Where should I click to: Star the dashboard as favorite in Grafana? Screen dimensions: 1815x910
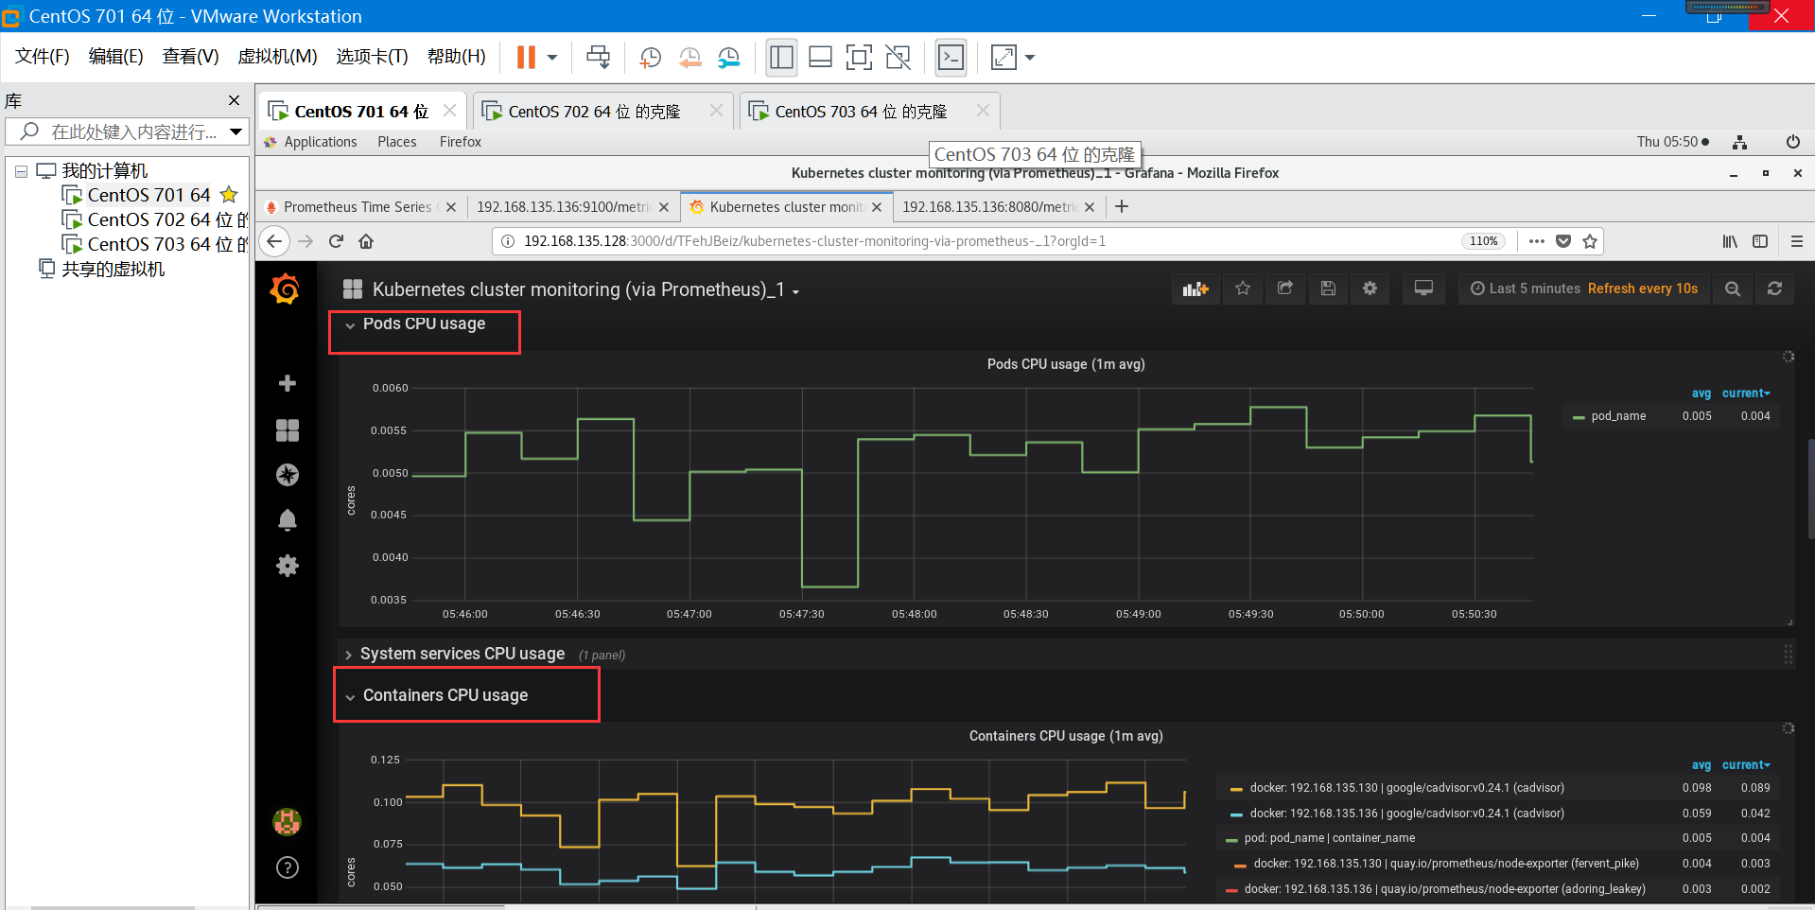1243,289
